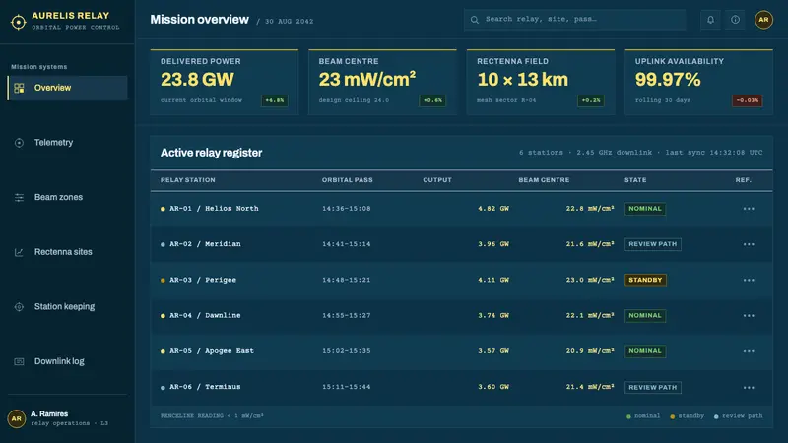This screenshot has width=788, height=443.
Task: Click the Rectenna sites chart icon
Action: click(x=19, y=252)
